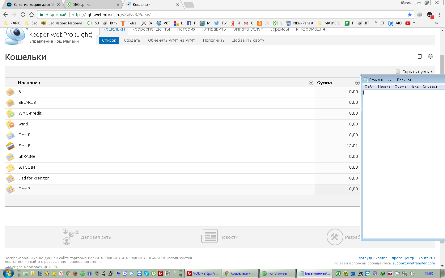
Task: Open the Вид menu in Notepad
Action: [415, 86]
